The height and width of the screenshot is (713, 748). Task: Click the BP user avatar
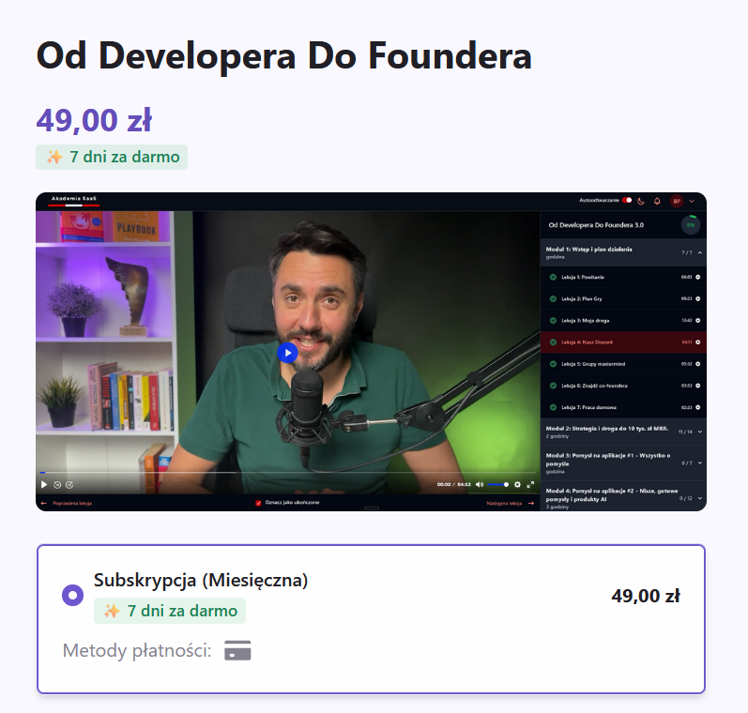click(677, 201)
